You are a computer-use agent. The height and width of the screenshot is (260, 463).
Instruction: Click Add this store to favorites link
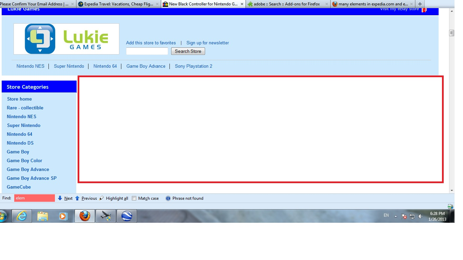[x=151, y=43]
